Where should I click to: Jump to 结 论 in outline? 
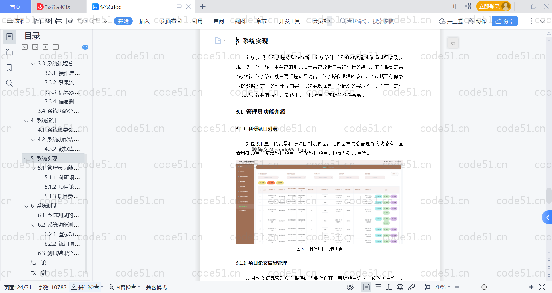(x=39, y=263)
